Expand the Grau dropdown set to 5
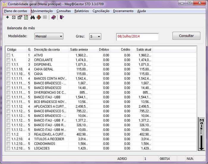This screenshot has height=164, width=208. coord(95,36)
